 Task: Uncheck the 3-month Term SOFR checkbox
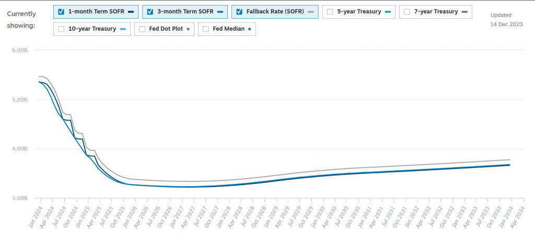coord(150,11)
